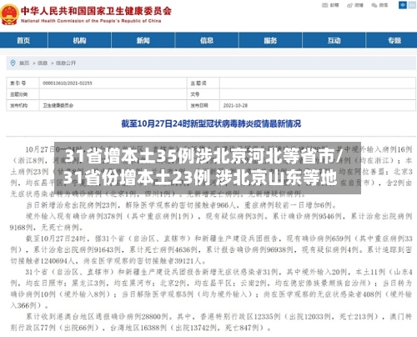
Task: Click the 主题词 label cell
Action: point(203,83)
